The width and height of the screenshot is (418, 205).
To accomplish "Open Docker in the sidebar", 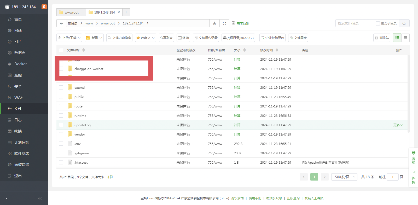I will [x=24, y=64].
